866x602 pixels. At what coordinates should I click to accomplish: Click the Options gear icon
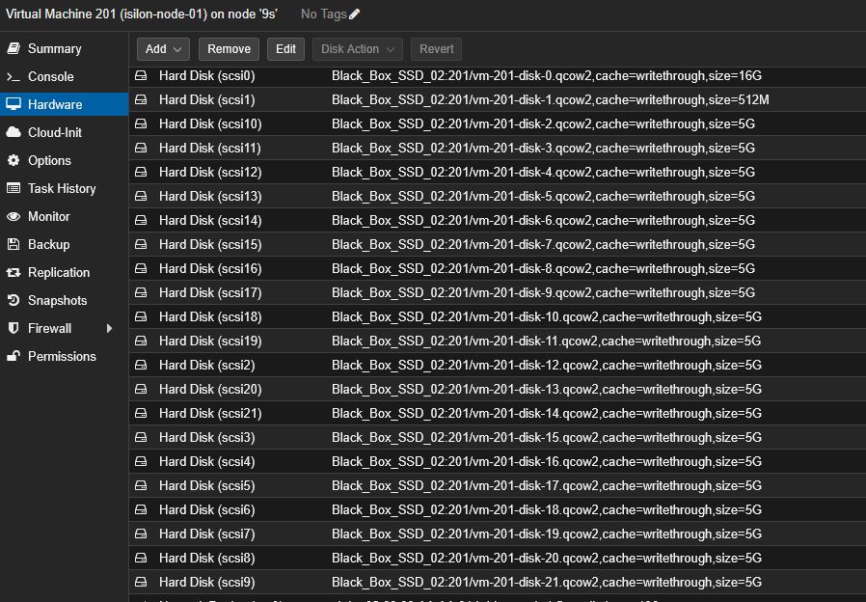pyautogui.click(x=14, y=160)
